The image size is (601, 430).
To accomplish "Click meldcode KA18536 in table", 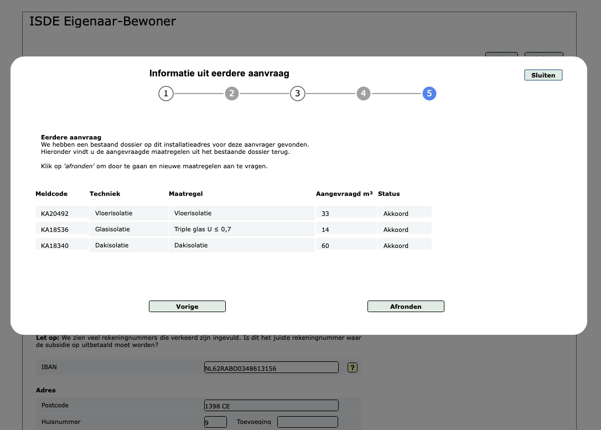I will [x=55, y=230].
